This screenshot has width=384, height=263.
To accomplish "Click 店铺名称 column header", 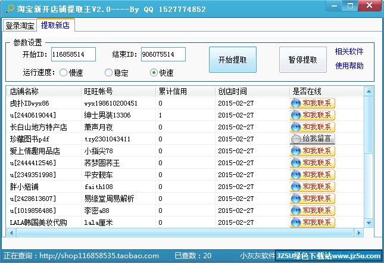I will pyautogui.click(x=44, y=91).
